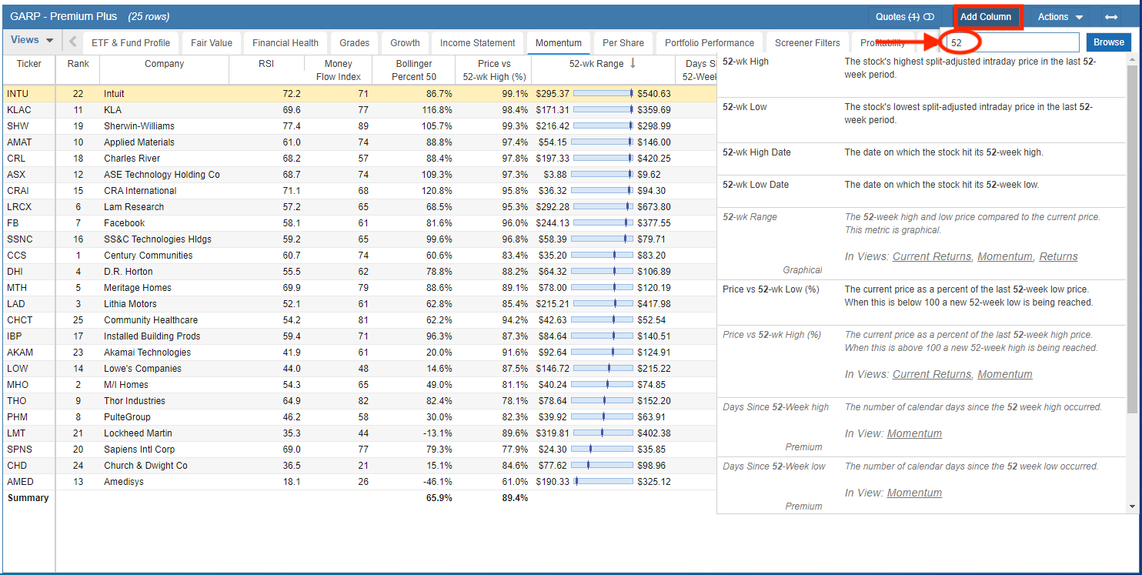Select the Growth tab
Viewport: 1142px width, 575px height.
tap(405, 43)
